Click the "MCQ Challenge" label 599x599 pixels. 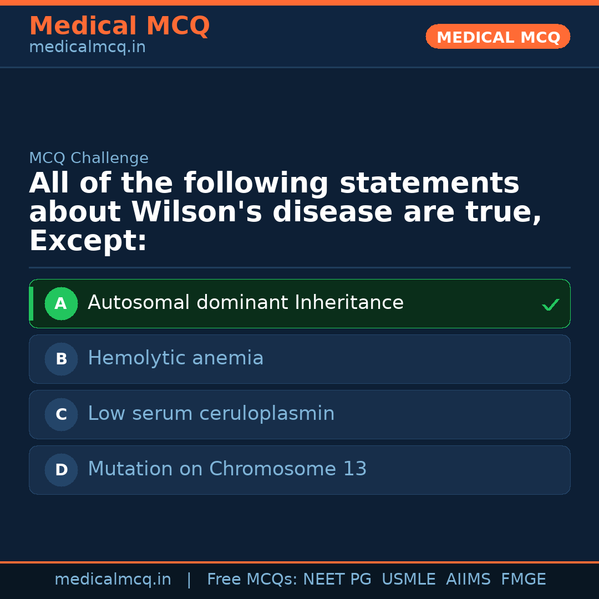pyautogui.click(x=89, y=158)
